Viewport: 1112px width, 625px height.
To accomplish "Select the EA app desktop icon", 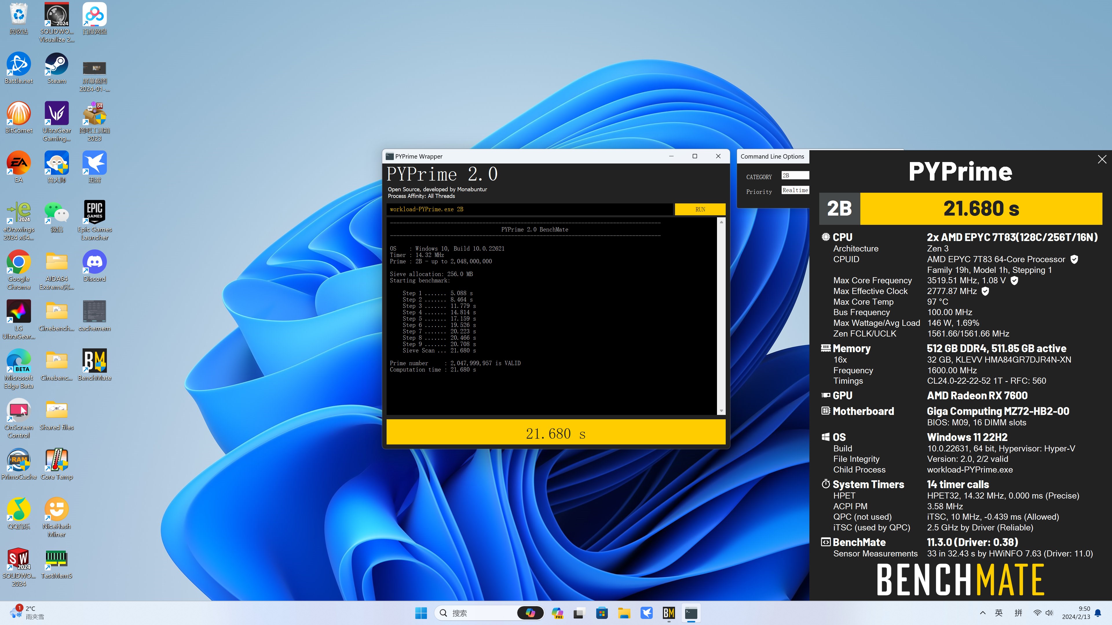I will click(19, 167).
